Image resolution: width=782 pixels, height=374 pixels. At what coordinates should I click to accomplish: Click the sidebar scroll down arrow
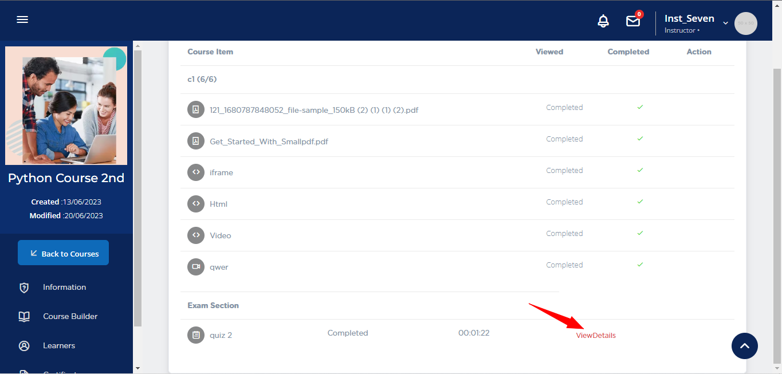click(137, 368)
